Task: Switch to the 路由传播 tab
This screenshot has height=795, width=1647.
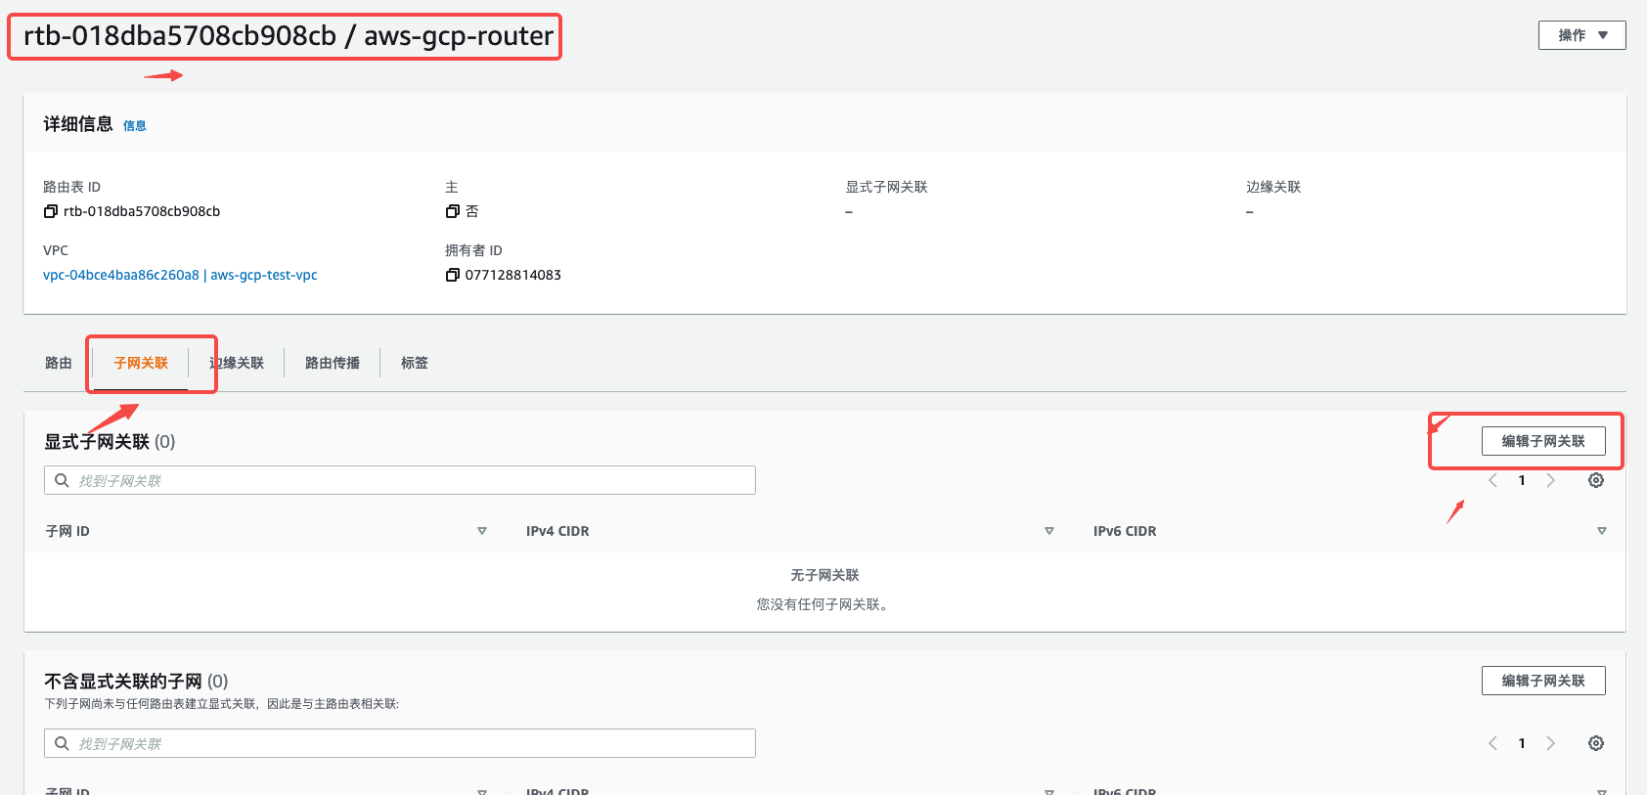Action: coord(333,363)
